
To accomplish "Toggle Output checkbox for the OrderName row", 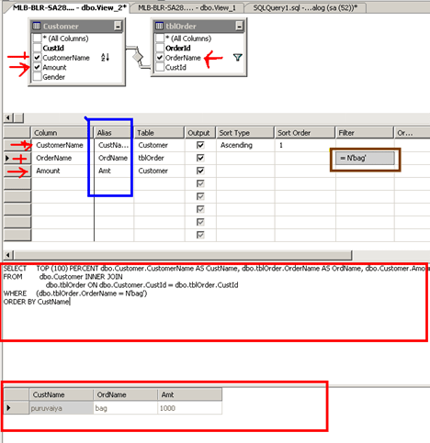I will coord(200,158).
